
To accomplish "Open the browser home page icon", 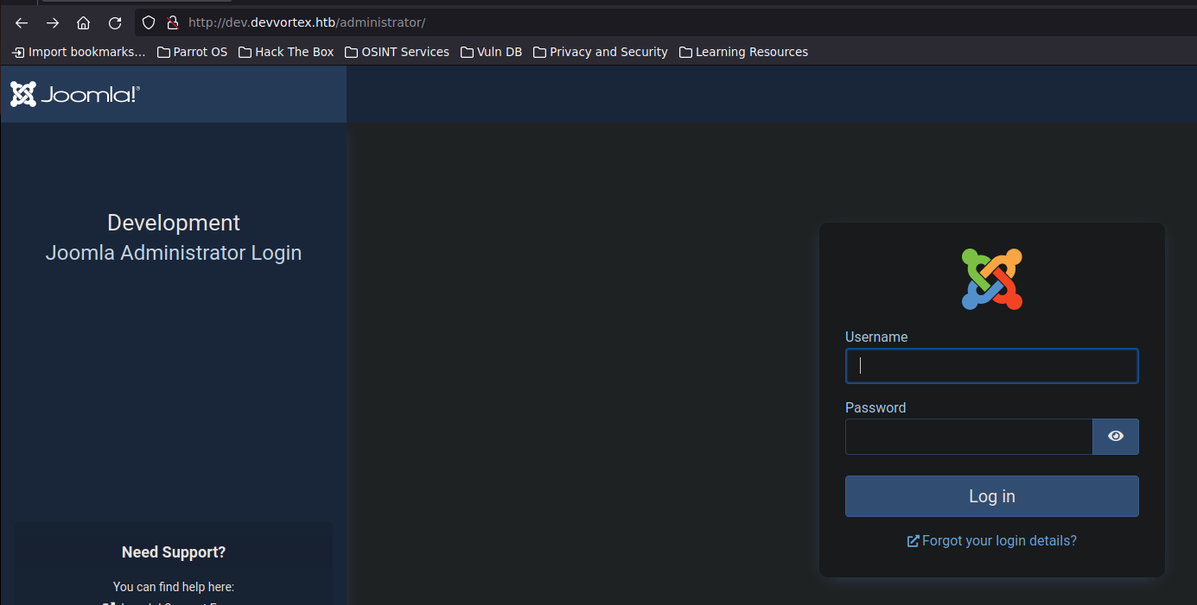I will pos(83,23).
